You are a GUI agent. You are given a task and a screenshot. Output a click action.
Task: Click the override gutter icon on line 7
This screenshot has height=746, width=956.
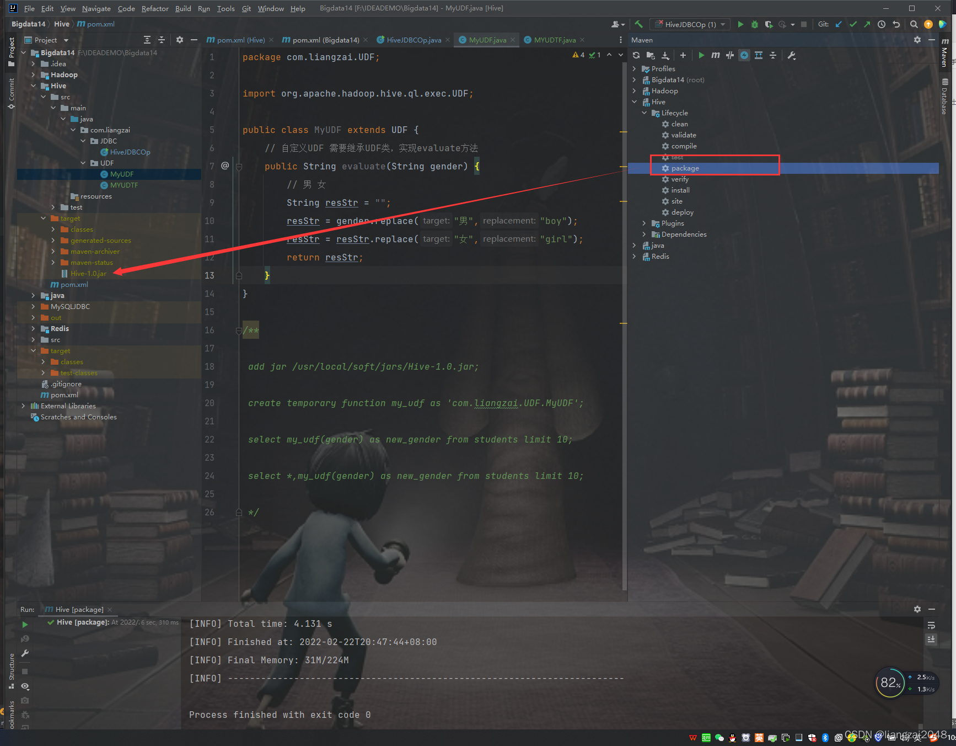225,166
